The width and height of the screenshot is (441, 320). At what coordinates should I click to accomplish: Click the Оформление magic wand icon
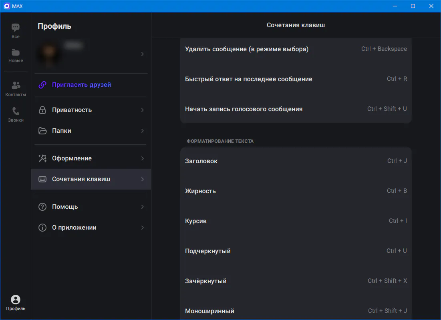pyautogui.click(x=42, y=158)
